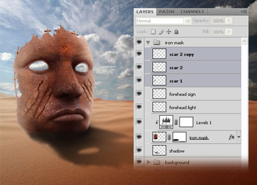Click the Levels 1 adjustment histogram icon

tap(166, 122)
